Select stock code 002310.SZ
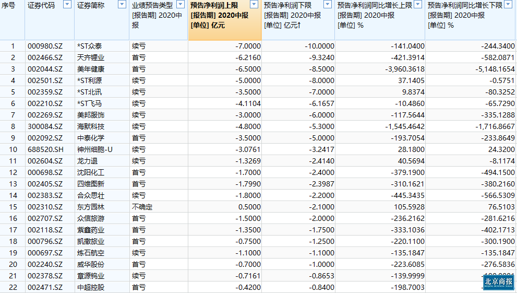517x293 pixels. [x=45, y=207]
